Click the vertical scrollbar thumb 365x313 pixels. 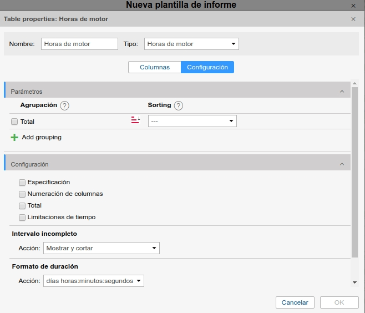(x=354, y=173)
